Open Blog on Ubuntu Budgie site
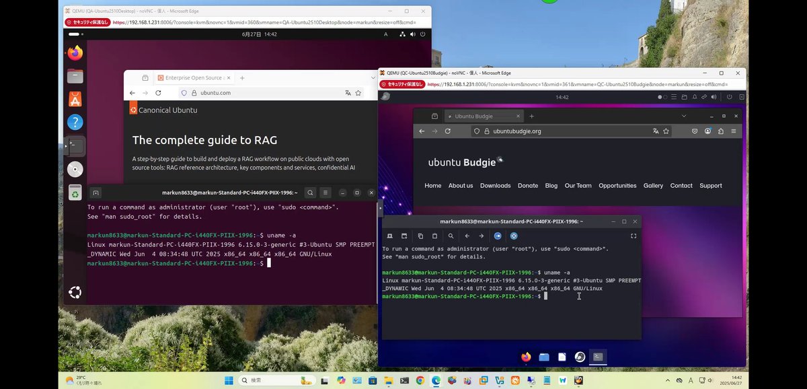 (551, 186)
